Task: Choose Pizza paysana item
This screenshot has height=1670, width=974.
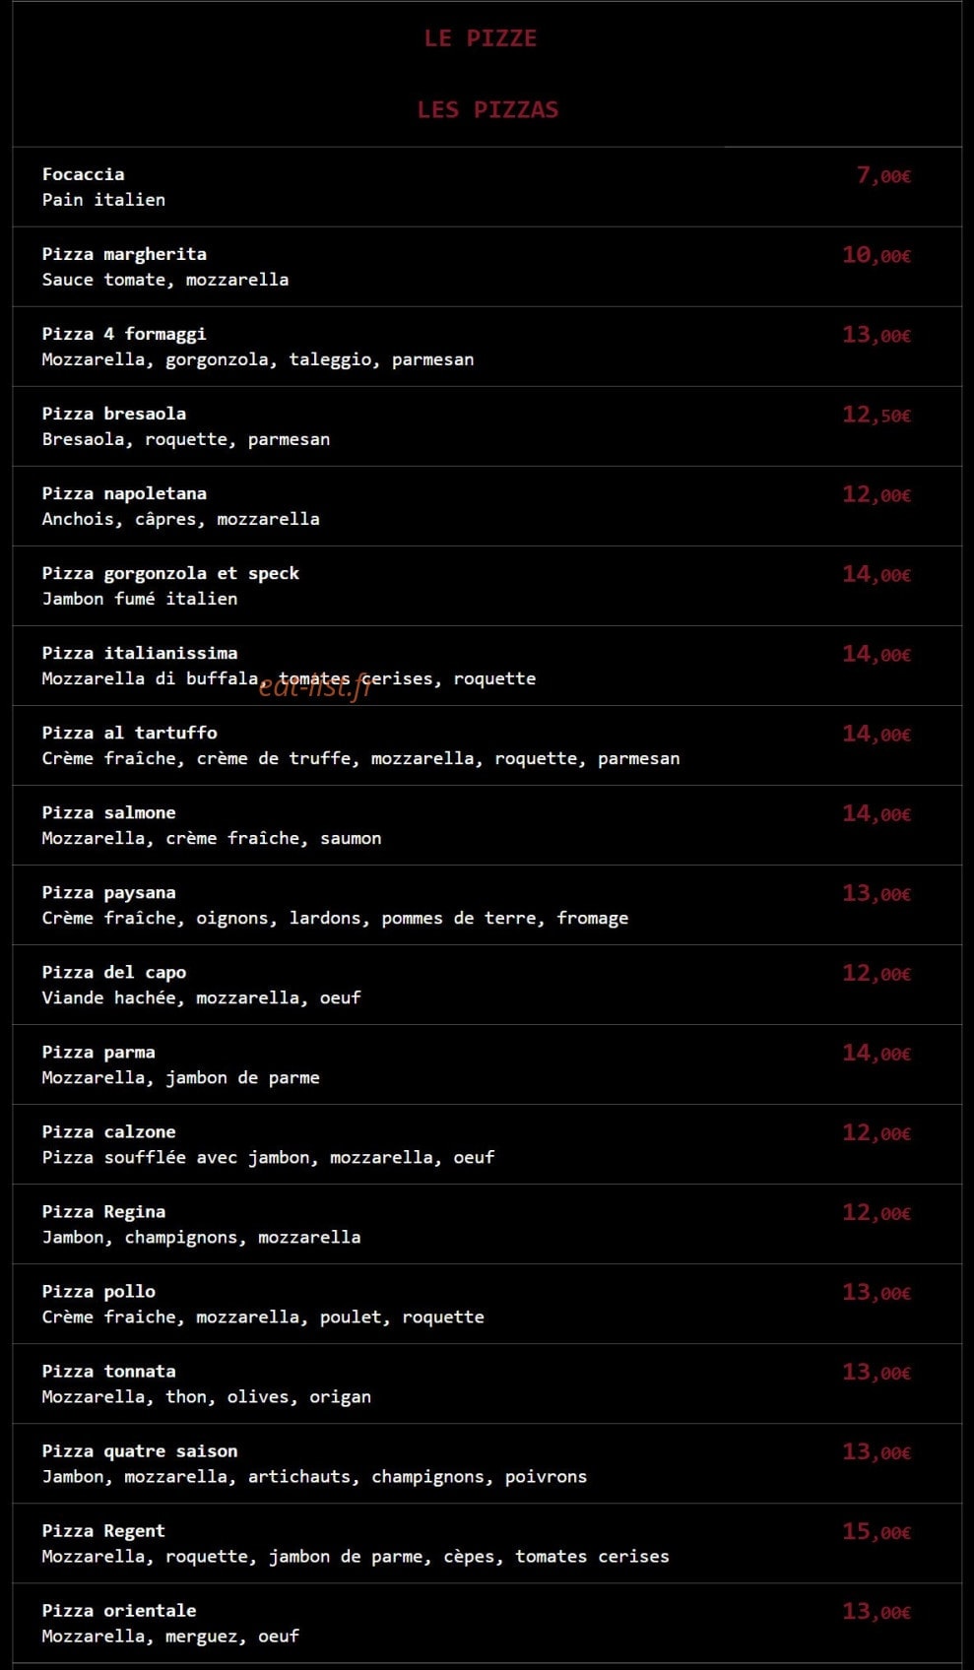Action: pos(109,892)
